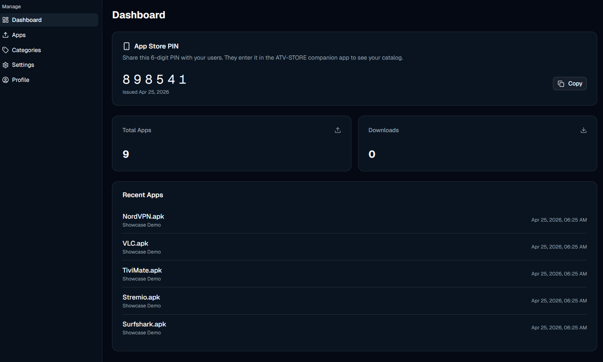Click Showcase Demo under Stremio.apk
Image resolution: width=603 pixels, height=362 pixels.
pyautogui.click(x=141, y=306)
